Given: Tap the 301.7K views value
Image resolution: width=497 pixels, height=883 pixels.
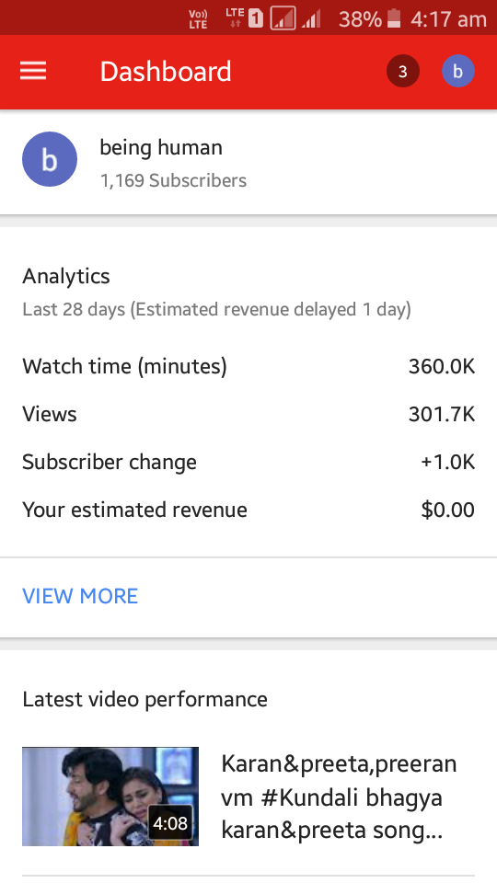Looking at the screenshot, I should 442,415.
